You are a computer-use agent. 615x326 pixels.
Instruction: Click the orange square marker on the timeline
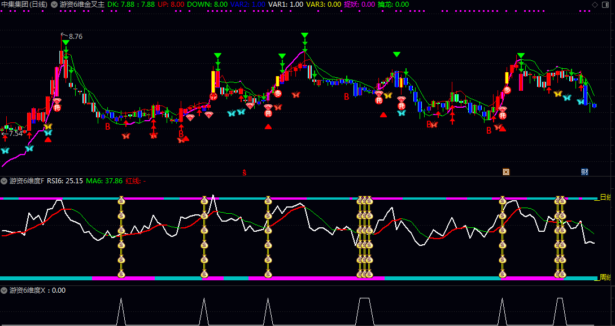tap(506, 172)
